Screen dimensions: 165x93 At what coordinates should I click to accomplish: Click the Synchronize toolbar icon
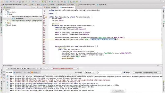(x=7, y=2)
